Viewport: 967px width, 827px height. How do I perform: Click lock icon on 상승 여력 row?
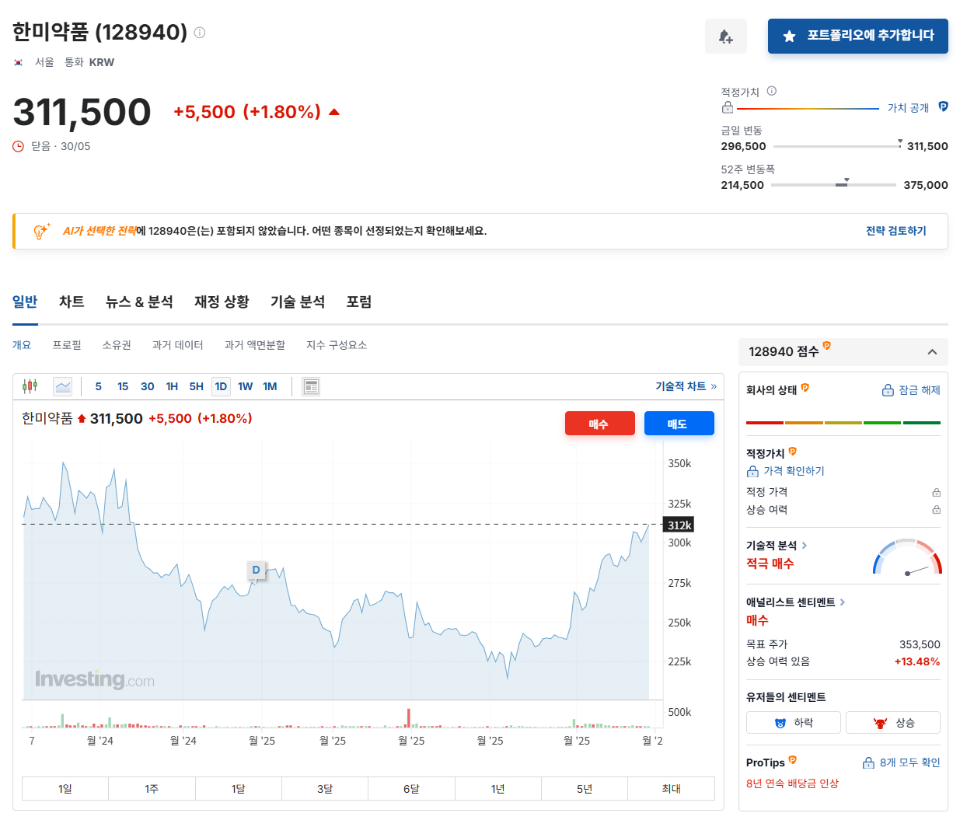(936, 510)
